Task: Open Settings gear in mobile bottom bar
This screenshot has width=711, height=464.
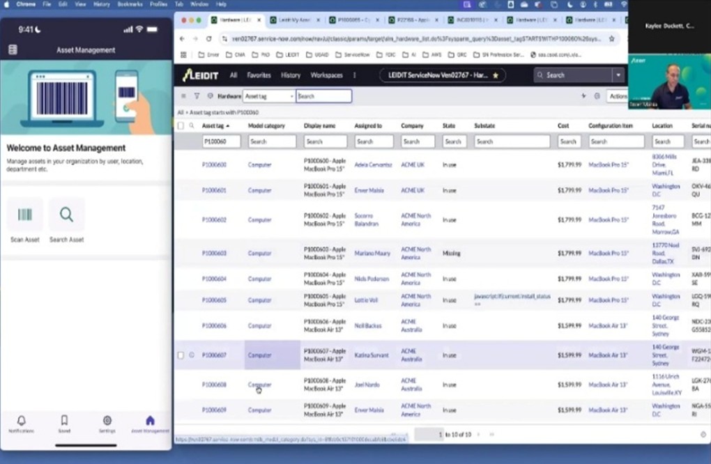Action: pos(107,421)
